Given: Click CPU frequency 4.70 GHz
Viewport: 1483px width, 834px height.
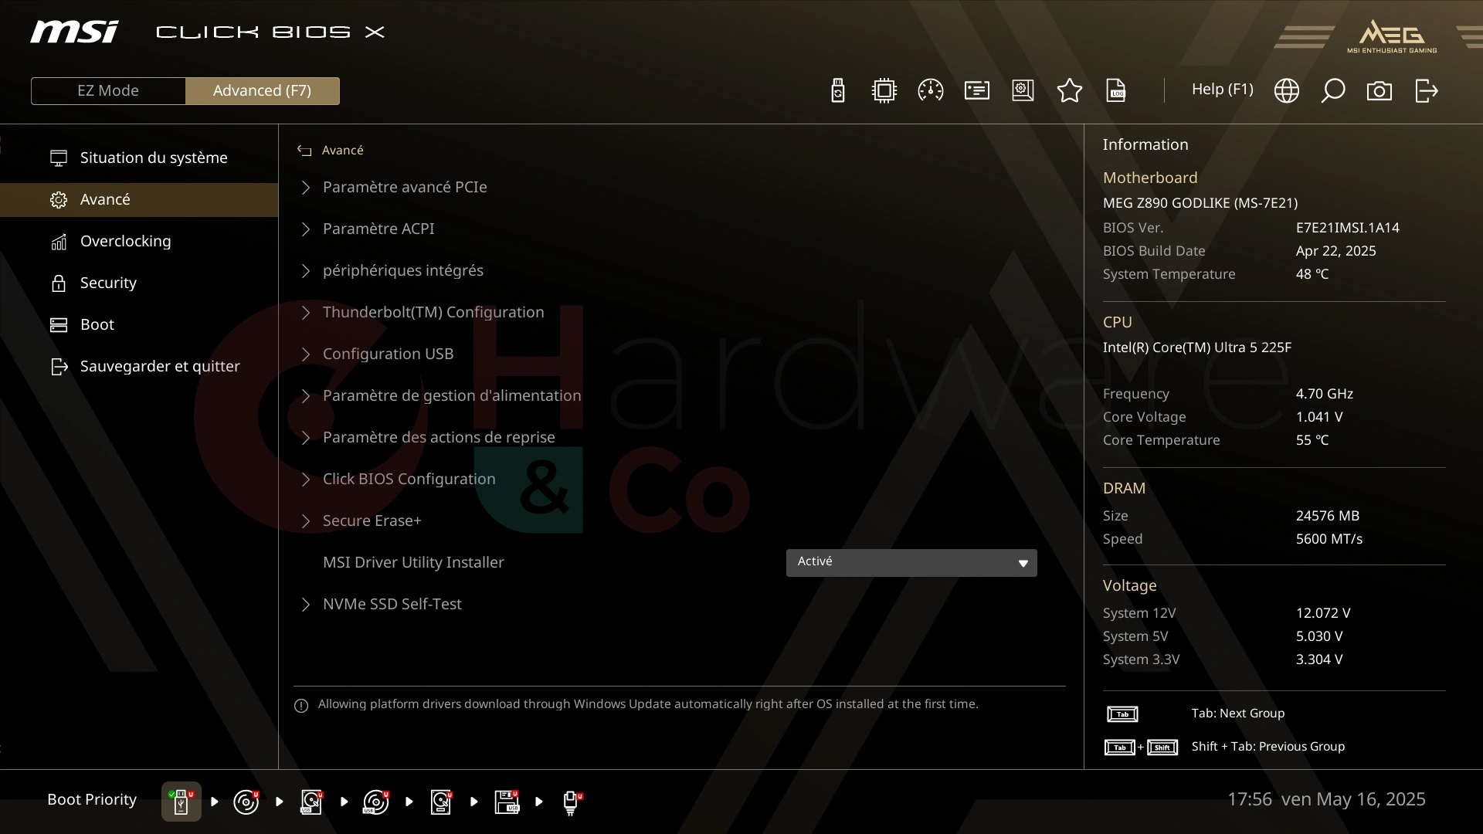Looking at the screenshot, I should click(1324, 394).
